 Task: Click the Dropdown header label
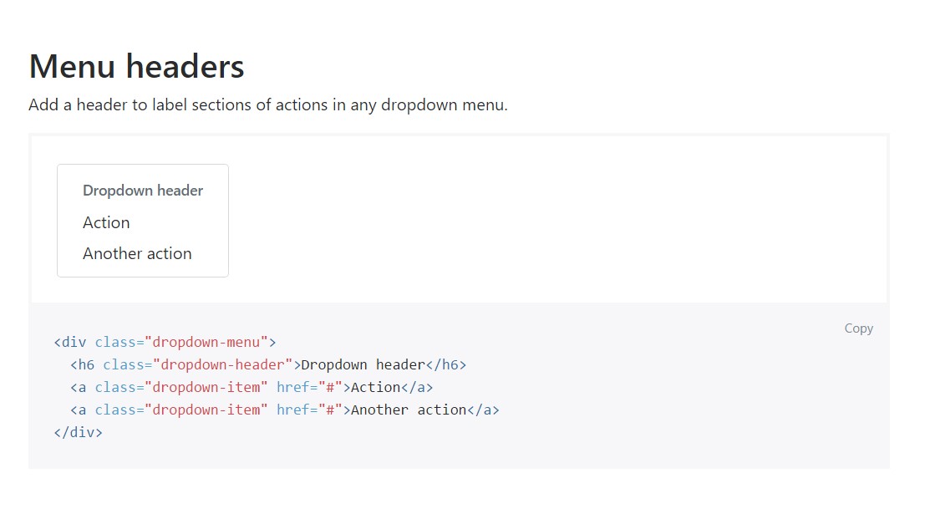(x=142, y=191)
